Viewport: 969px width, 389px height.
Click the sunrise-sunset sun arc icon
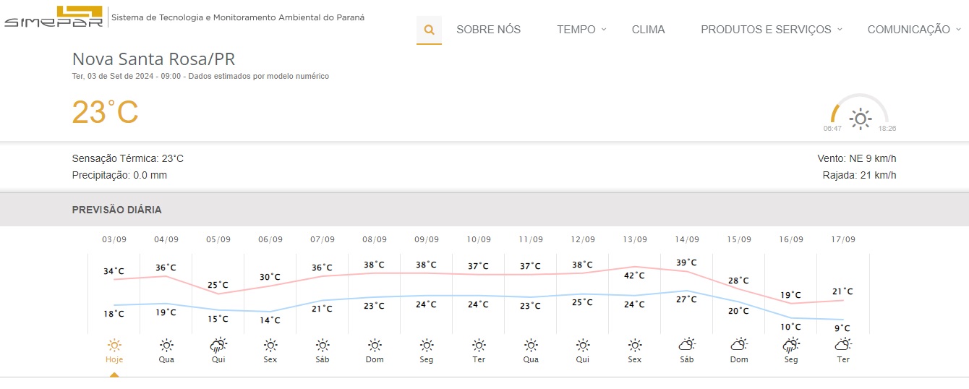(x=860, y=118)
